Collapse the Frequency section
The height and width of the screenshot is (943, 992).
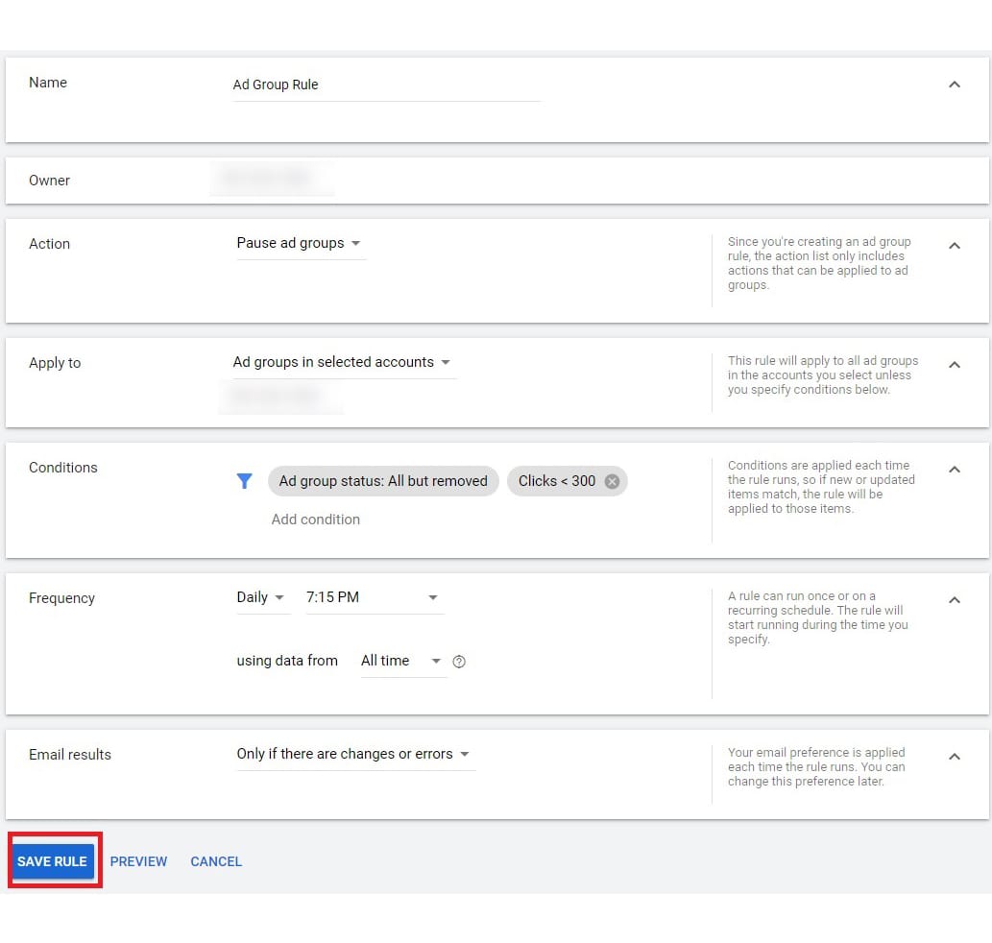point(954,600)
